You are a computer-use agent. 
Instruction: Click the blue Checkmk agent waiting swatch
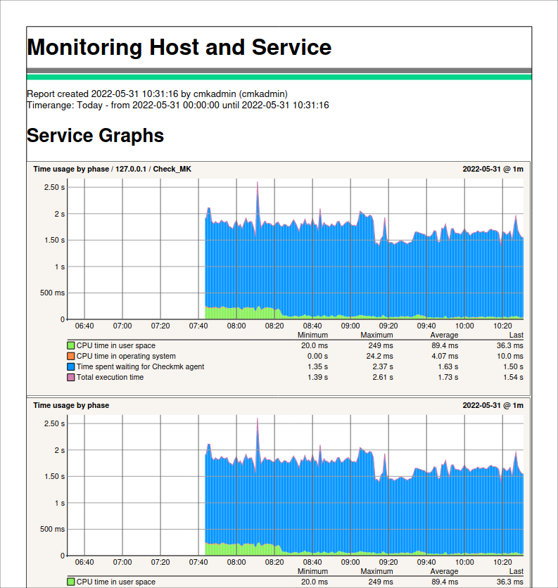pos(70,366)
